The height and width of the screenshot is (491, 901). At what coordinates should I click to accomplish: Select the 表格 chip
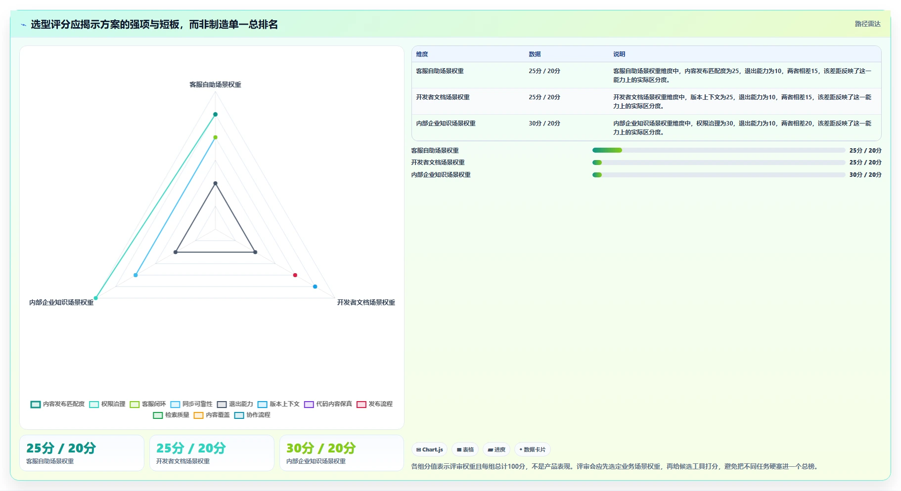click(465, 450)
